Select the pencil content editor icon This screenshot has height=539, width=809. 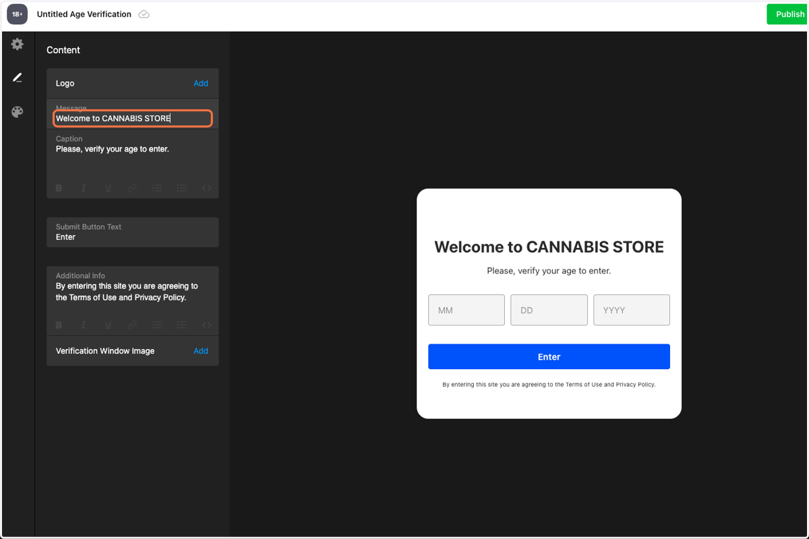point(18,78)
